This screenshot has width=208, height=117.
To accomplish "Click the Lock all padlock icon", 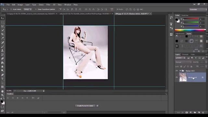I will [191, 66].
